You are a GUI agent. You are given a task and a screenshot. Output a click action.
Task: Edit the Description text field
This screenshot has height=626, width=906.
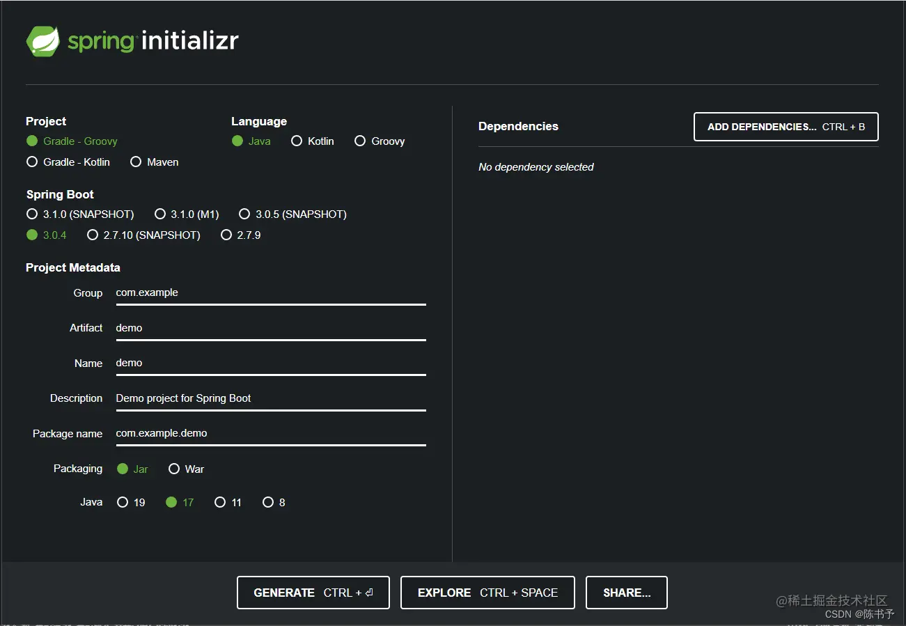click(x=270, y=398)
